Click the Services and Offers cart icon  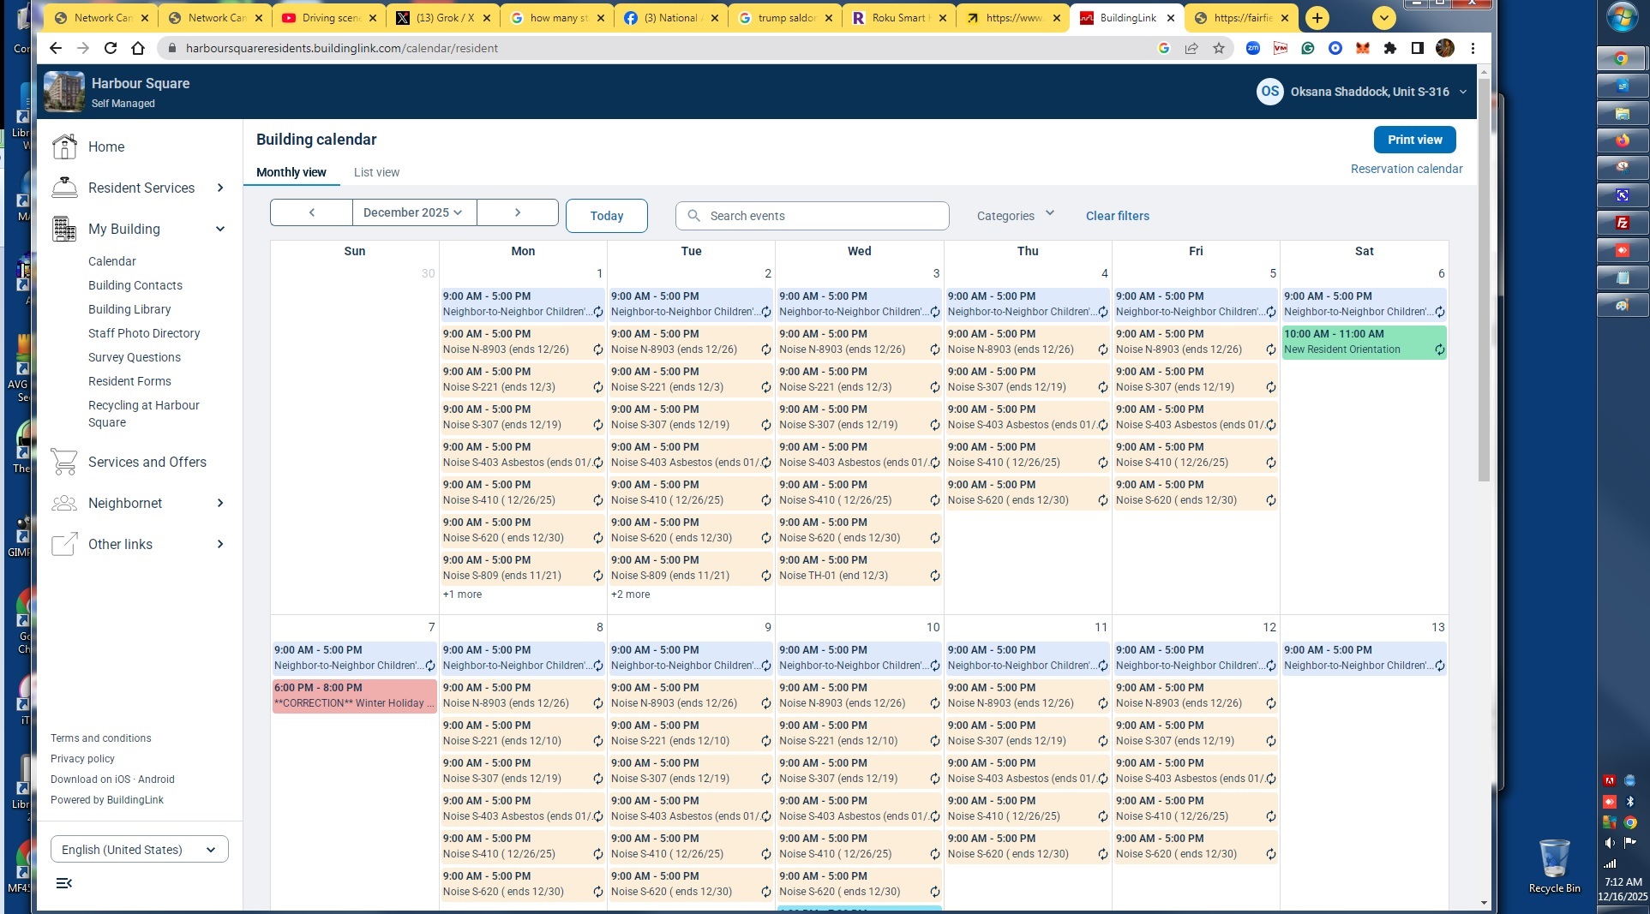coord(64,462)
